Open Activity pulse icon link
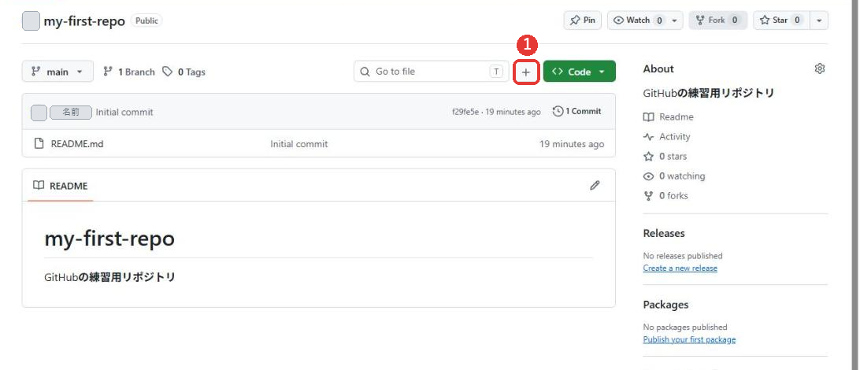860x370 pixels. [648, 136]
